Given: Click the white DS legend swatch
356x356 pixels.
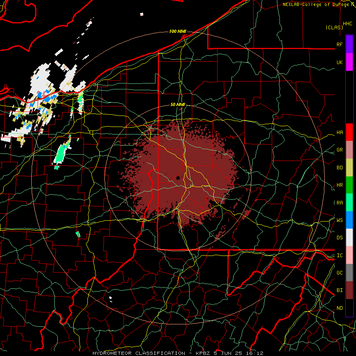Looking at the screenshot, I should (x=349, y=237).
